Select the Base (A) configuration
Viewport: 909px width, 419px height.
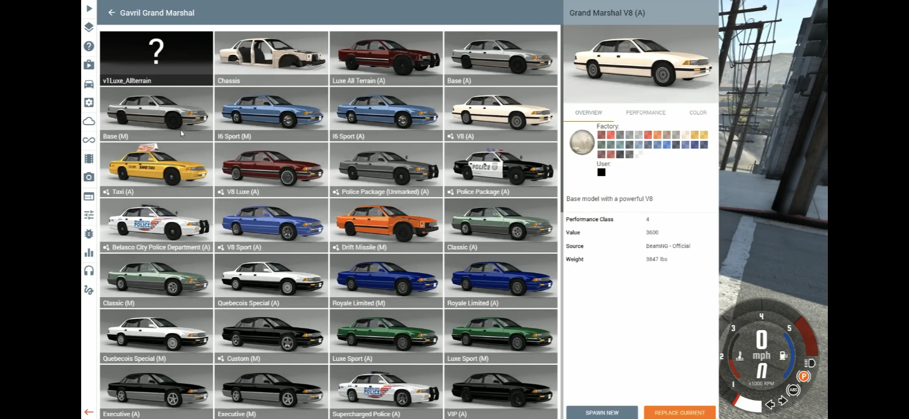(501, 58)
